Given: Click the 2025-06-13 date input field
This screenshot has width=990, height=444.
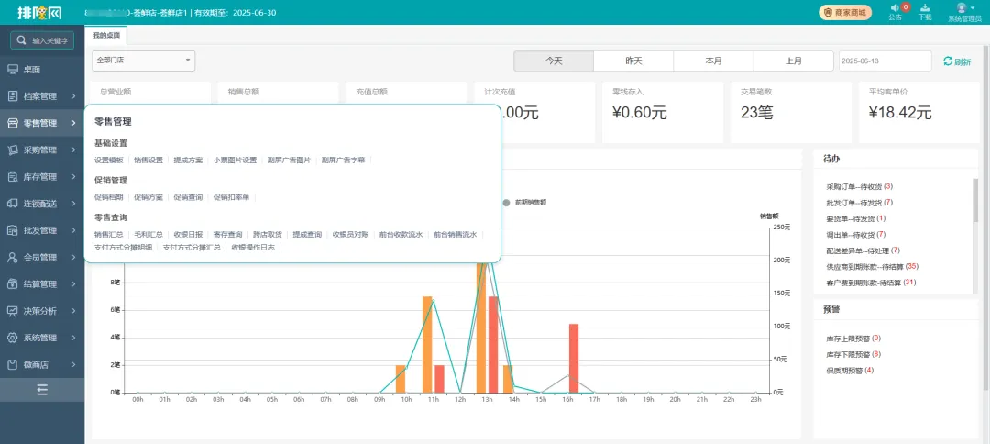Looking at the screenshot, I should pyautogui.click(x=884, y=61).
